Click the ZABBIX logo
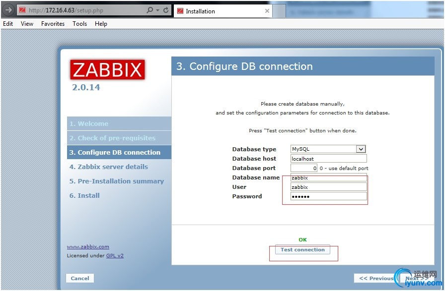The width and height of the screenshot is (445, 291). pos(108,69)
